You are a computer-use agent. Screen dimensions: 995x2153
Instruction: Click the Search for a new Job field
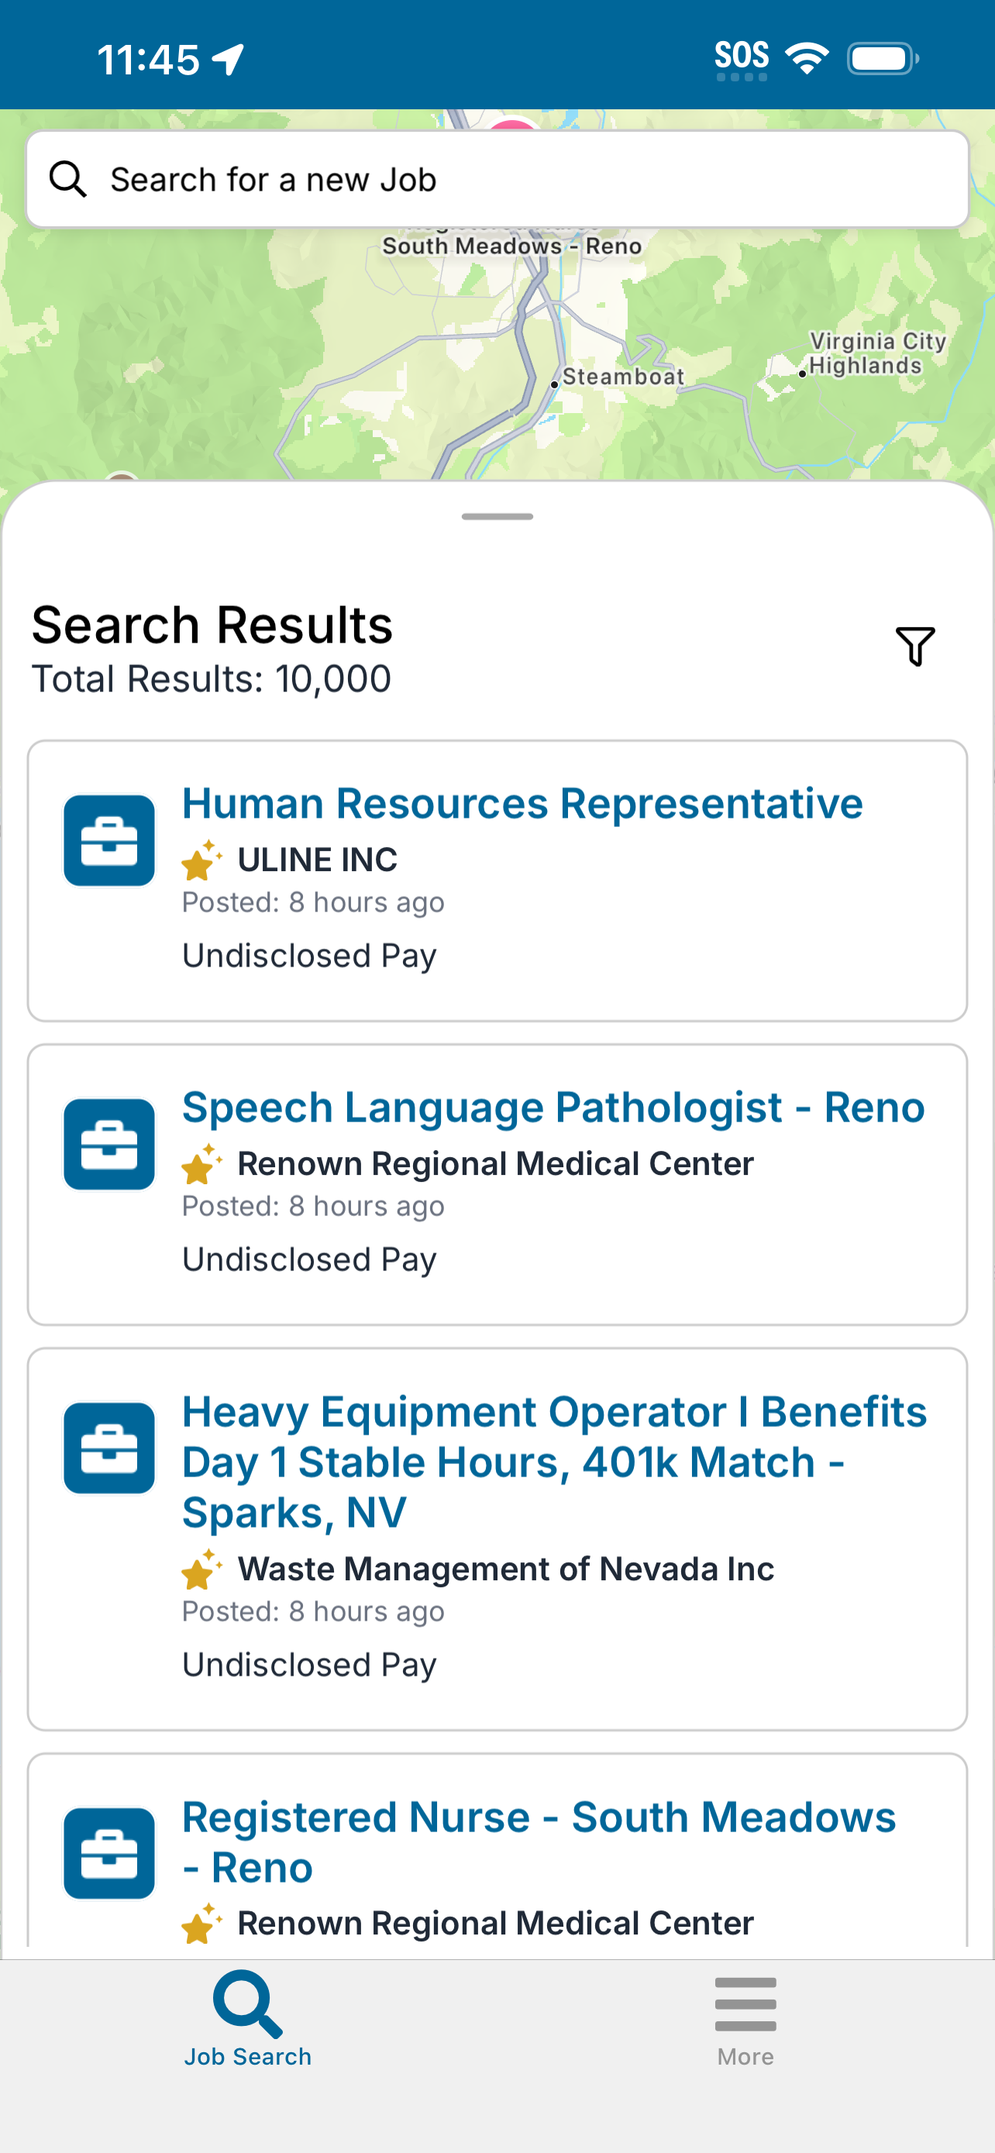click(x=497, y=179)
